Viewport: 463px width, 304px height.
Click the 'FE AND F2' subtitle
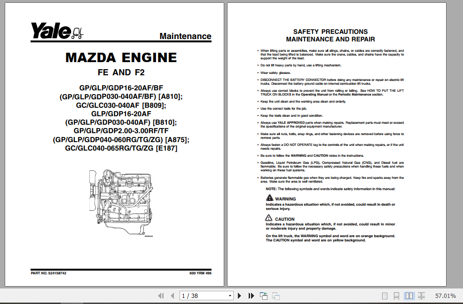121,72
